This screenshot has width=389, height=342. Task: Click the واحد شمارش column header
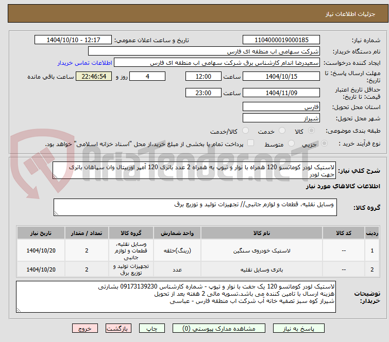[177, 233]
